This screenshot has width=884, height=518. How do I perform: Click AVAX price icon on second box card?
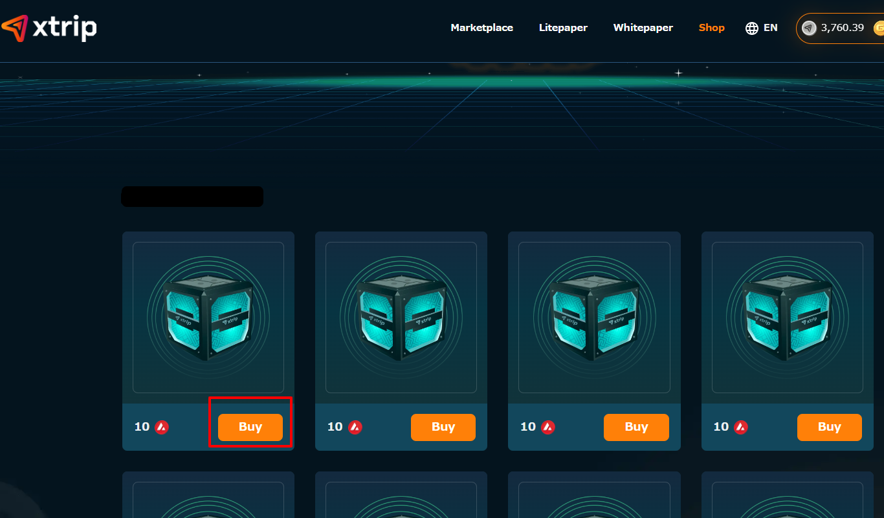point(355,427)
